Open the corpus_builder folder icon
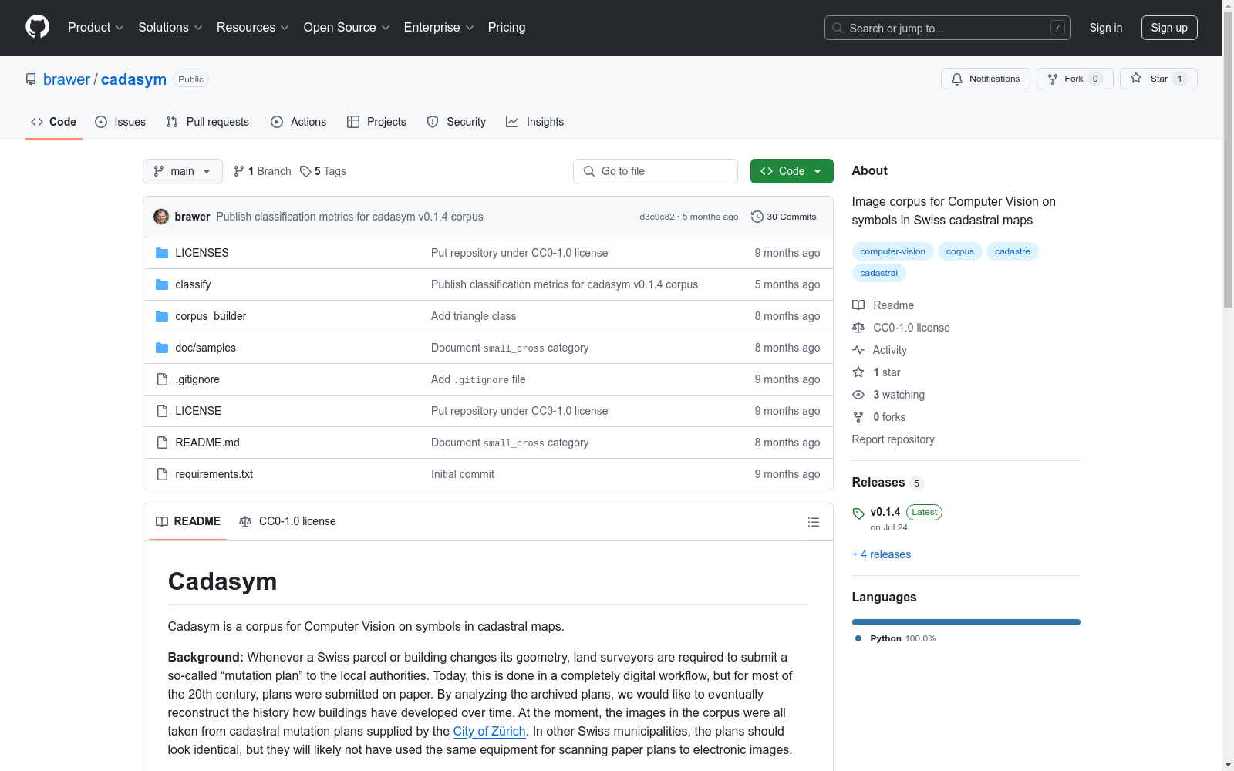 pos(162,316)
